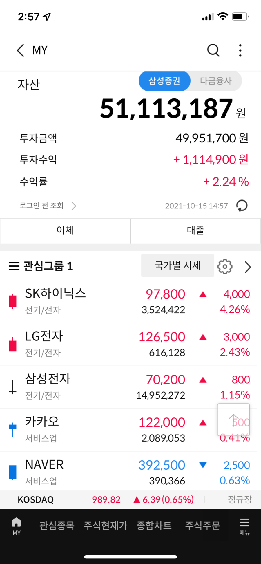Go to next watchlist group with the chevron
The image size is (261, 564).
tap(247, 267)
